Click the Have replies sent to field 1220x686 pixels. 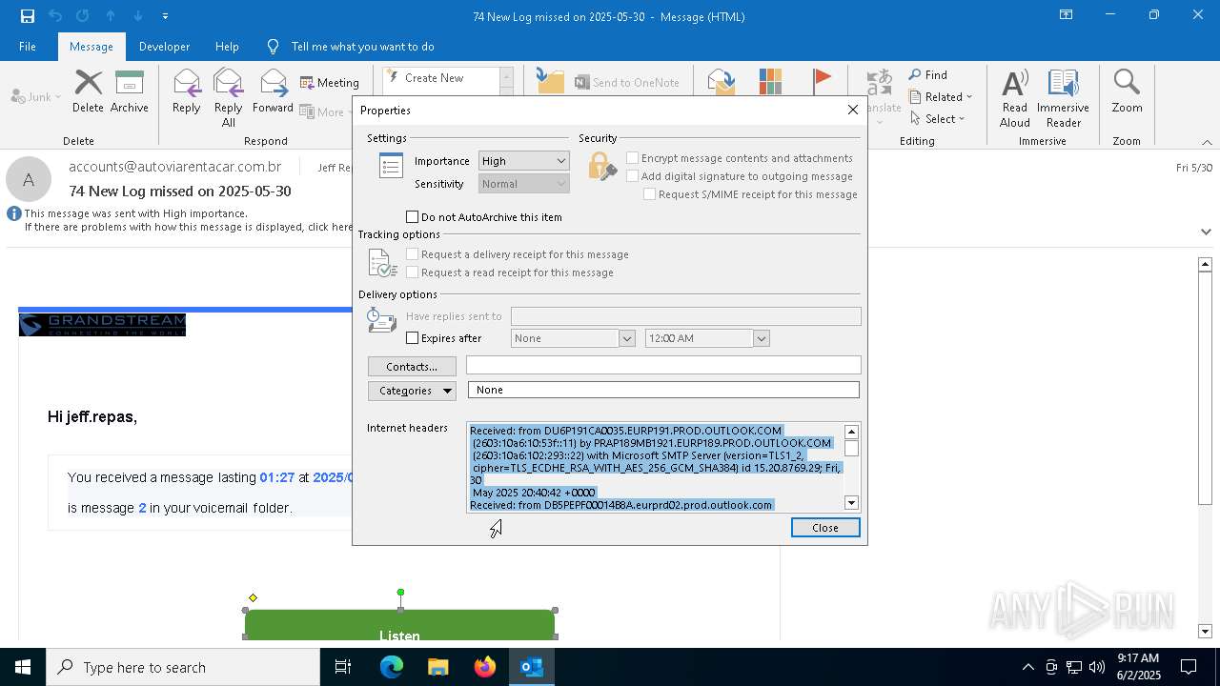click(686, 316)
